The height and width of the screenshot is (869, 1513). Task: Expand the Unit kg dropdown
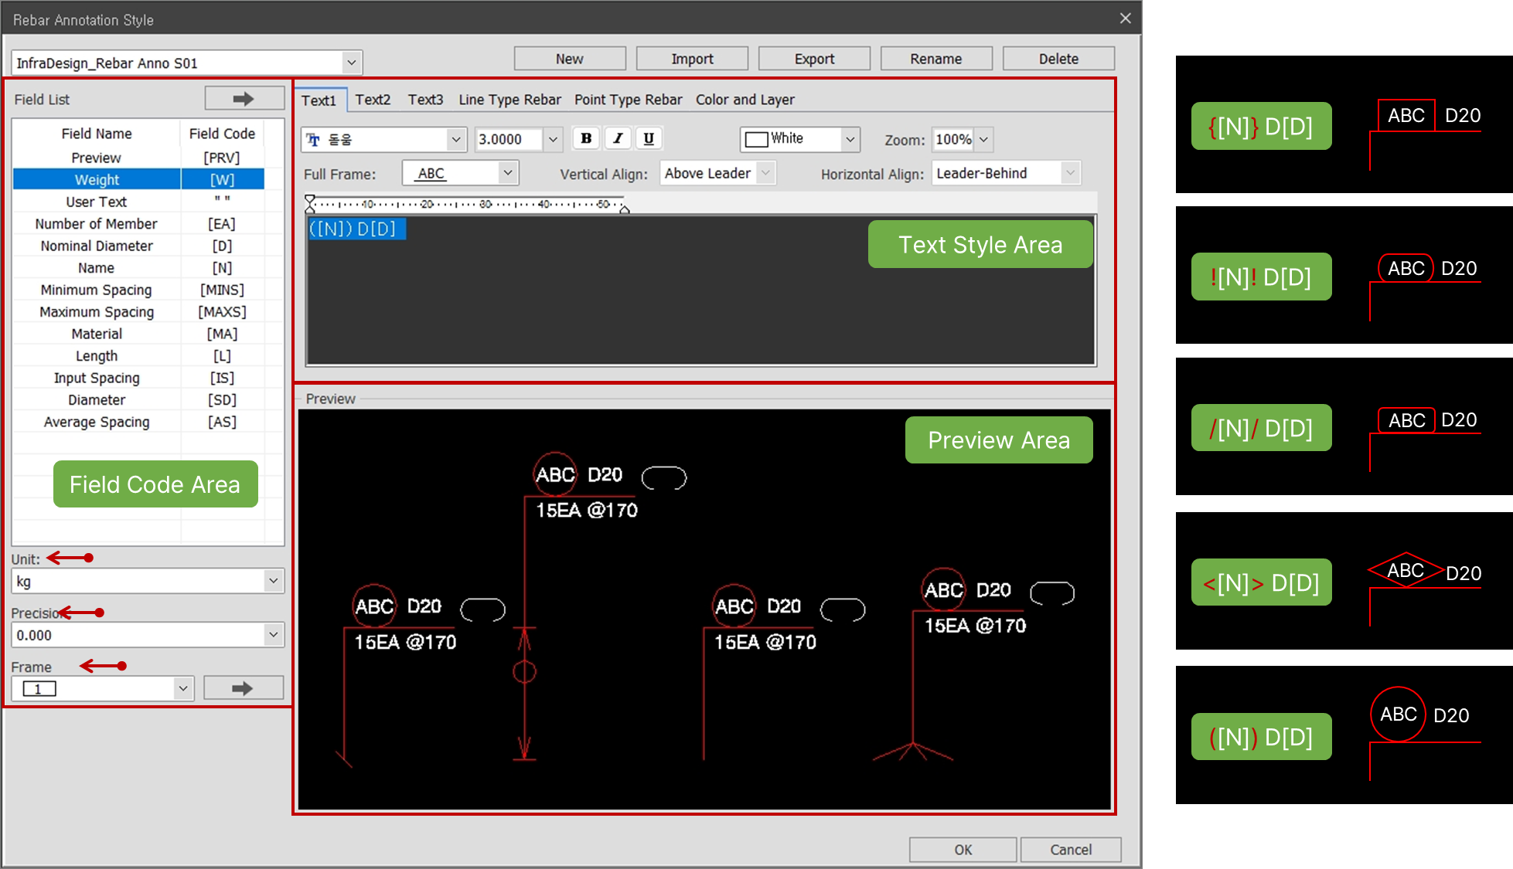[x=273, y=581]
